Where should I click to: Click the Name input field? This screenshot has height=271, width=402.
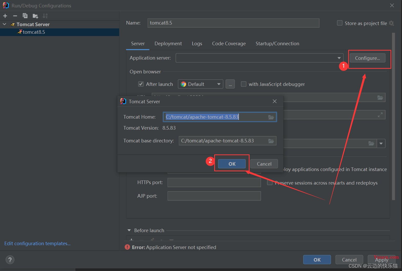tap(233, 23)
